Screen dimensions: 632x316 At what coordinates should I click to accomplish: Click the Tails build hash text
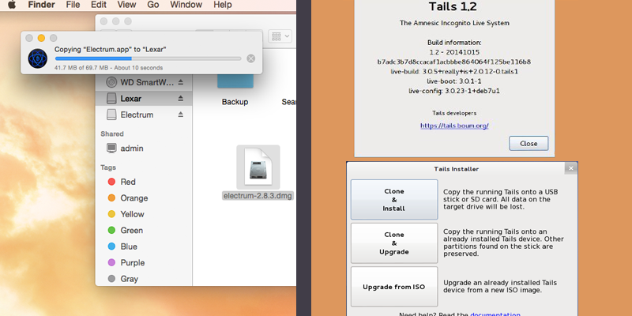pyautogui.click(x=453, y=62)
